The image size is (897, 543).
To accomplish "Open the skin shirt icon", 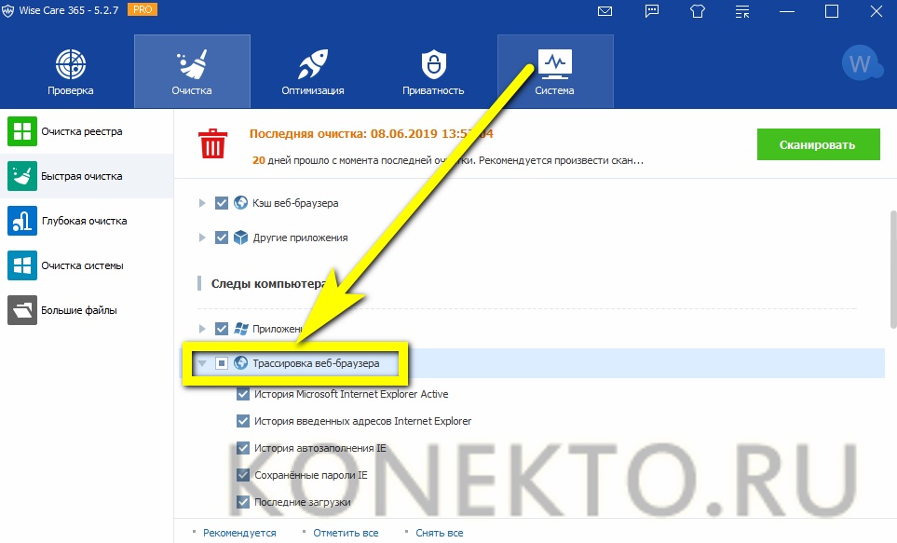I will 698,11.
